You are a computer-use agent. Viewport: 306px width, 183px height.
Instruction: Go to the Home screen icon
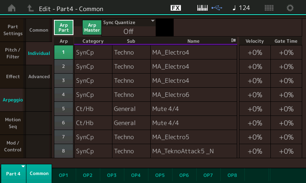12,8
